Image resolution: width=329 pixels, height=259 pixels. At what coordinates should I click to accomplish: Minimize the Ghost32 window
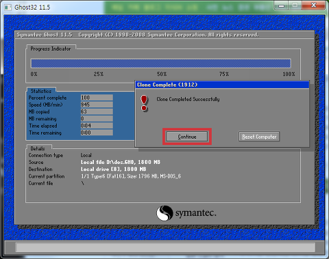click(x=282, y=5)
